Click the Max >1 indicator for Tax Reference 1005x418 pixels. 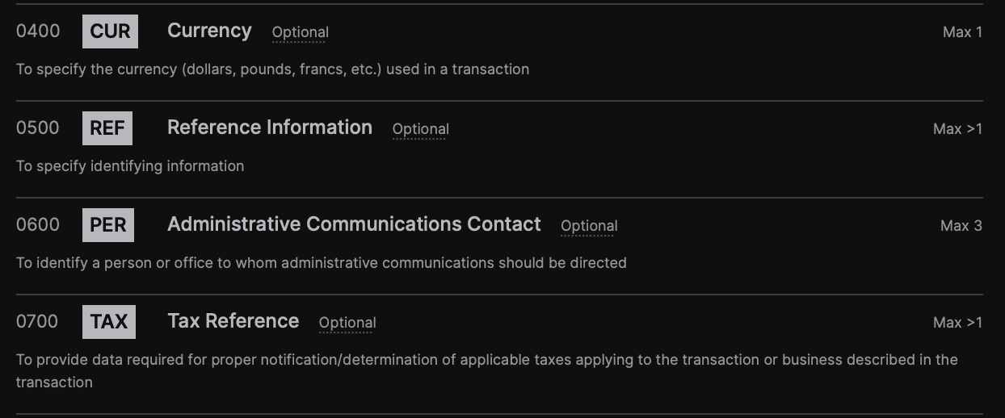point(957,323)
